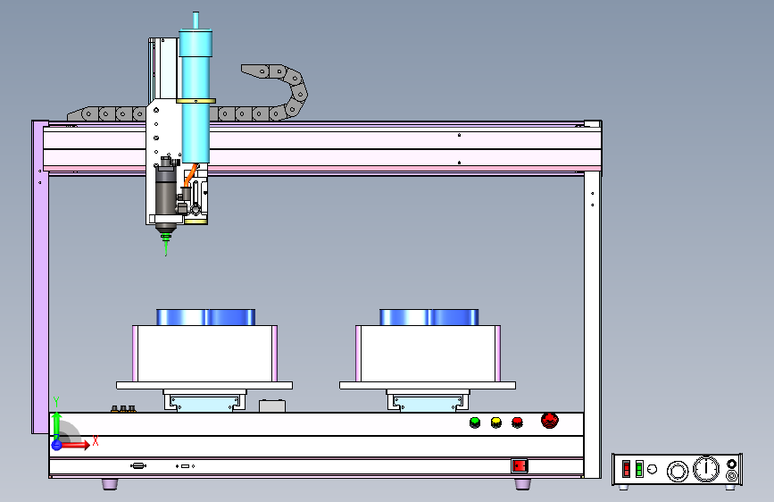The height and width of the screenshot is (502, 774).
Task: Select the horizontal gantry beam
Action: (x=322, y=148)
